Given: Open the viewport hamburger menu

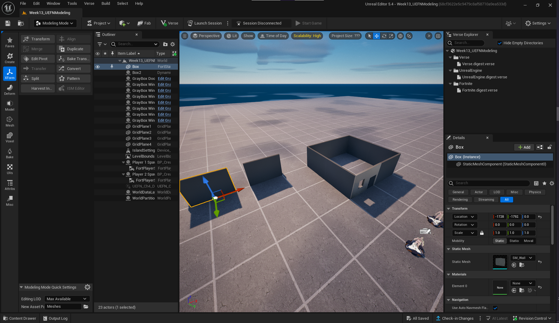Looking at the screenshot, I should coord(185,36).
